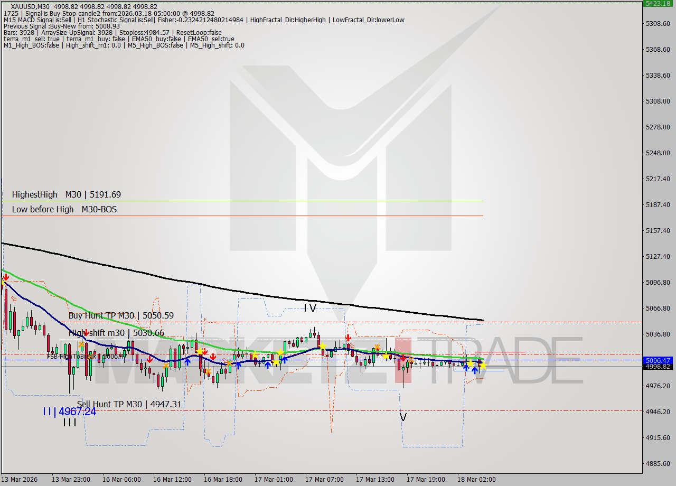The image size is (676, 486).
Task: Click the blue 5006.47 price tag on the scale
Action: pos(658,360)
